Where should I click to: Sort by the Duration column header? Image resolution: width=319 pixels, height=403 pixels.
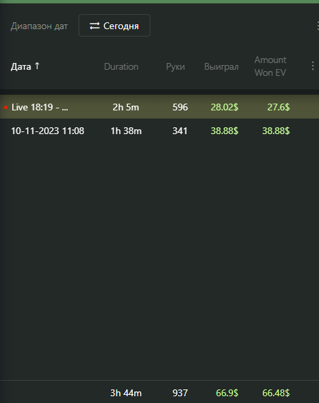coord(121,66)
